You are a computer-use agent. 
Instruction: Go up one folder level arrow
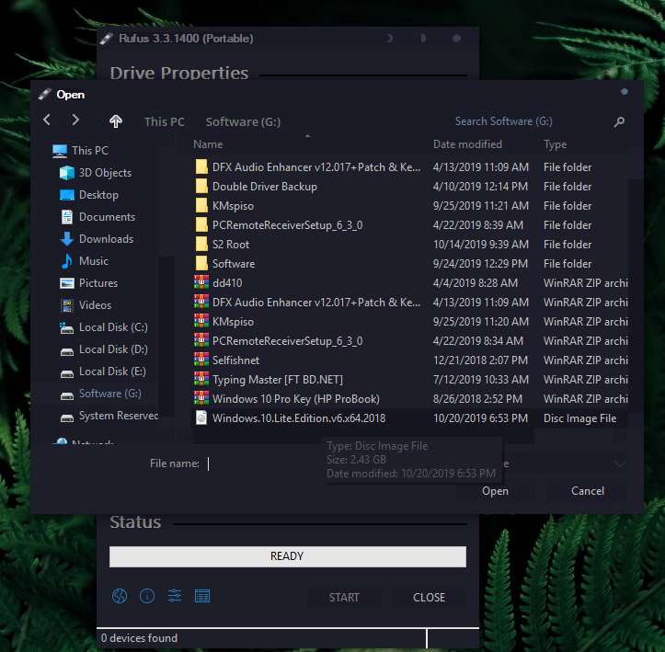(116, 121)
